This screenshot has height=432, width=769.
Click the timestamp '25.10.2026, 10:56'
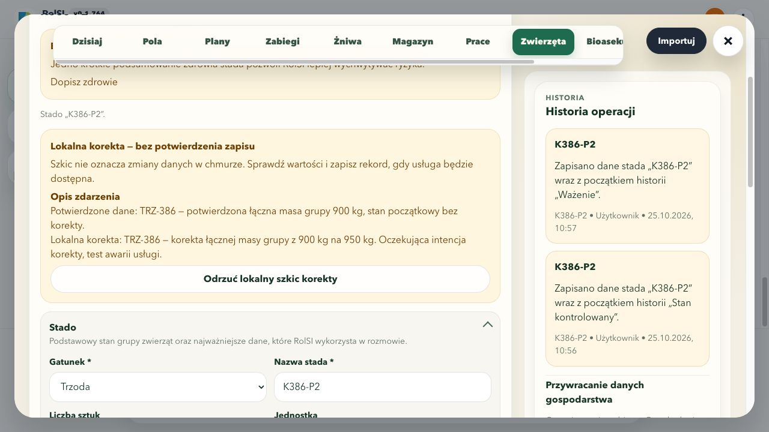pyautogui.click(x=624, y=344)
